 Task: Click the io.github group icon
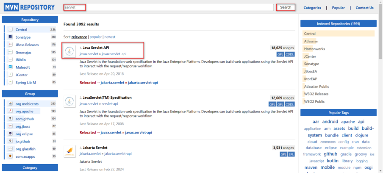click(x=10, y=141)
